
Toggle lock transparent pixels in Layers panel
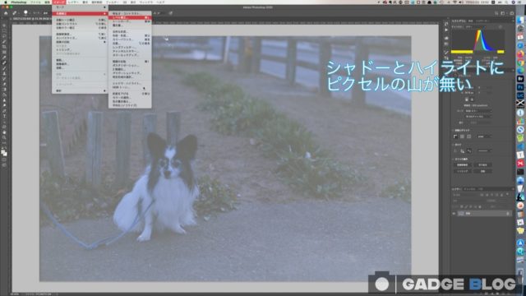click(x=462, y=206)
